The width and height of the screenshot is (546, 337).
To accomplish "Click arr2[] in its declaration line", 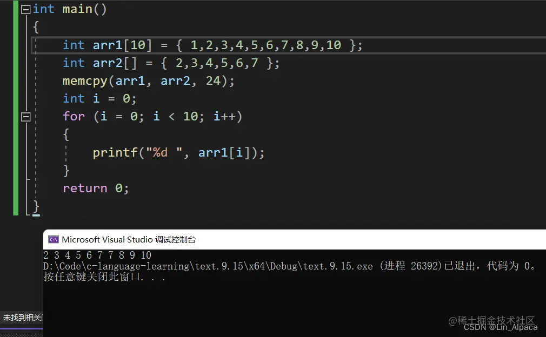I will [x=115, y=63].
